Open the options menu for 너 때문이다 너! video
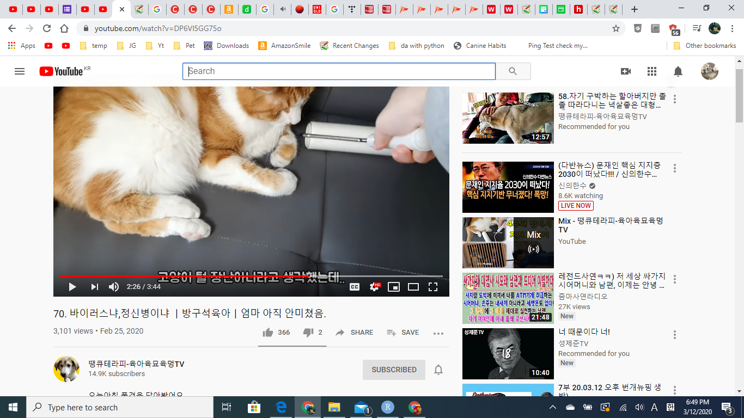Screen dimensions: 744x418 click(675, 335)
